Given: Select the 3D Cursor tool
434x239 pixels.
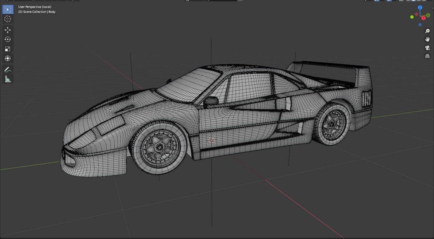Looking at the screenshot, I should click(8, 19).
